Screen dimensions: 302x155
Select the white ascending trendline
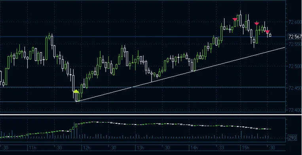point(181,74)
